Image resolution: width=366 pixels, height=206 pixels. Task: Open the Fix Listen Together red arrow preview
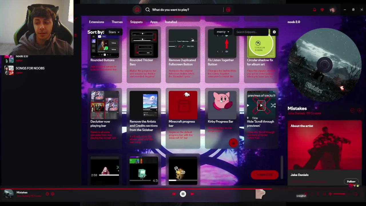coord(222,43)
